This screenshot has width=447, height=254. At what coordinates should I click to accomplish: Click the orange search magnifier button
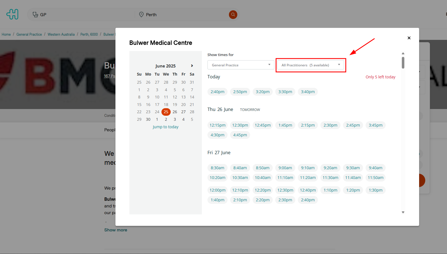tap(233, 14)
